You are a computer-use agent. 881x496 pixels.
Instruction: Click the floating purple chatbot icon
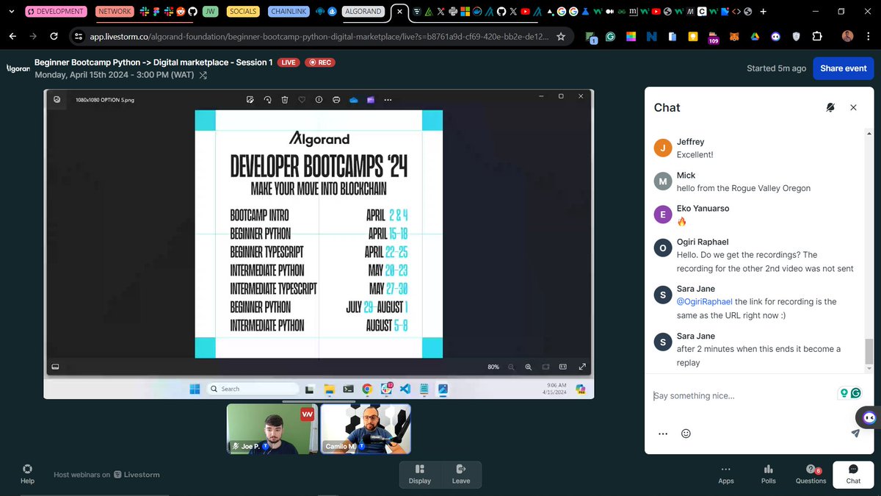pos(869,418)
